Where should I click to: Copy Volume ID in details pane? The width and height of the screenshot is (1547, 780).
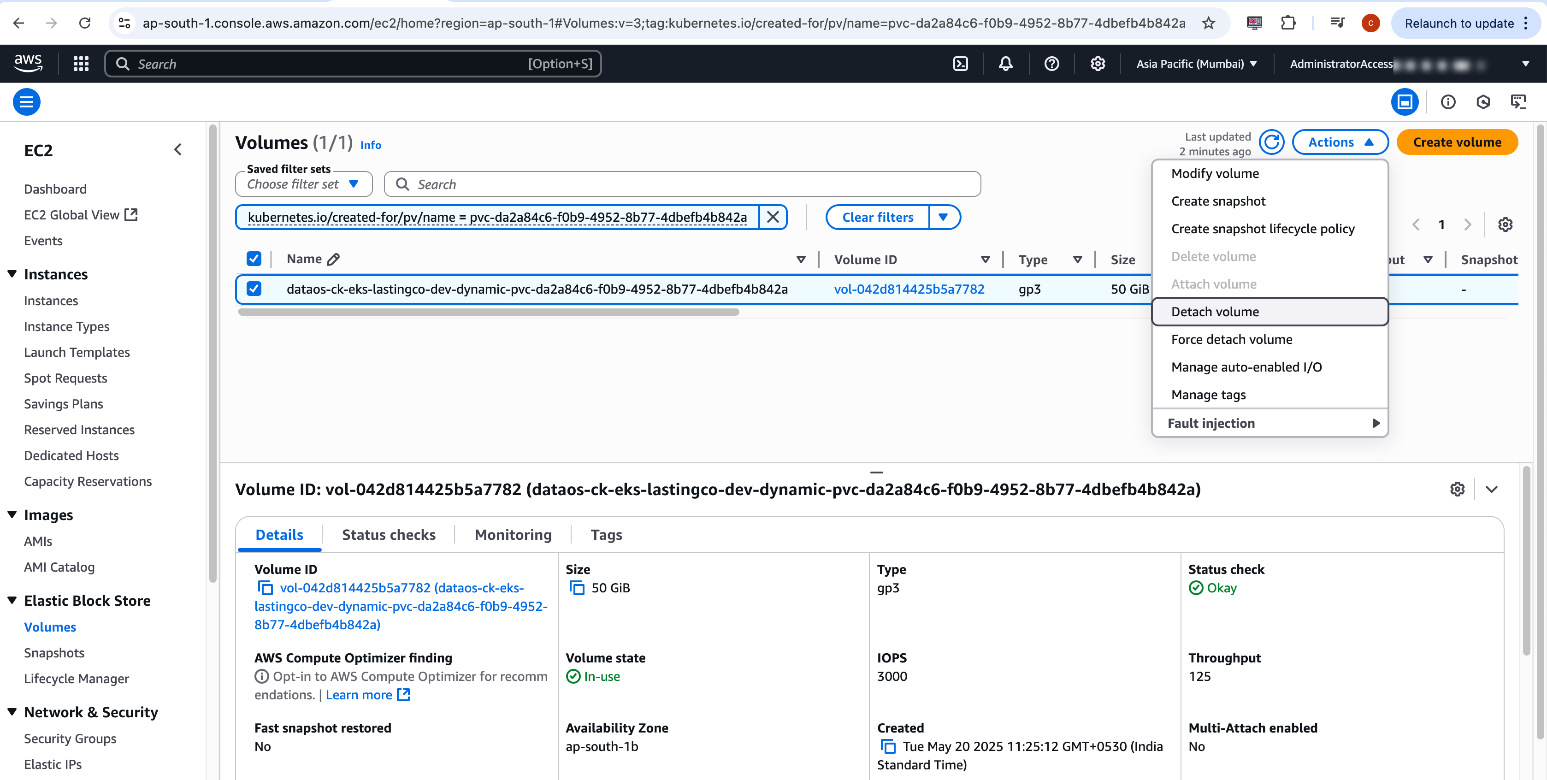pyautogui.click(x=265, y=588)
